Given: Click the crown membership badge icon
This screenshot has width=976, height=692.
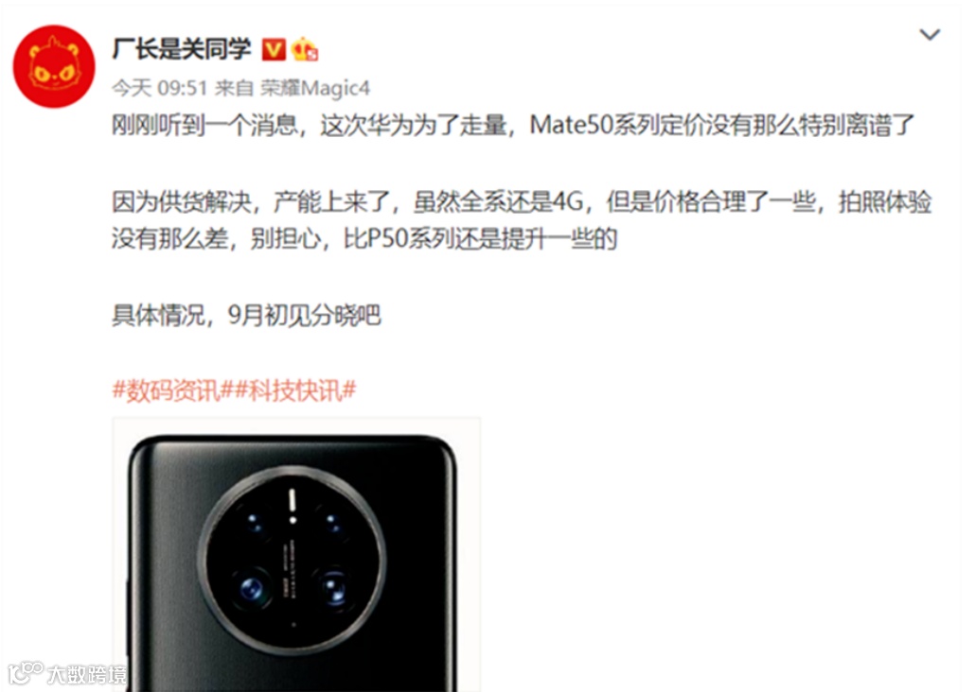Looking at the screenshot, I should pyautogui.click(x=305, y=50).
